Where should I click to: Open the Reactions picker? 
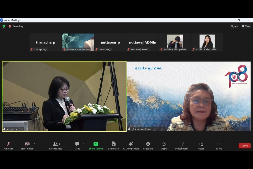[x=148, y=145]
